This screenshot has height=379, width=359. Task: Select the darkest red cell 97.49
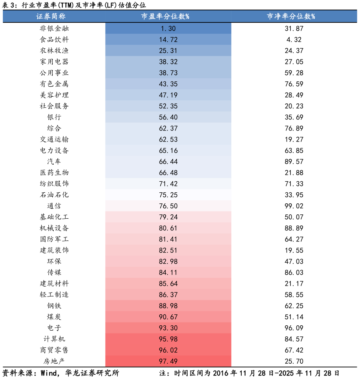(168, 361)
